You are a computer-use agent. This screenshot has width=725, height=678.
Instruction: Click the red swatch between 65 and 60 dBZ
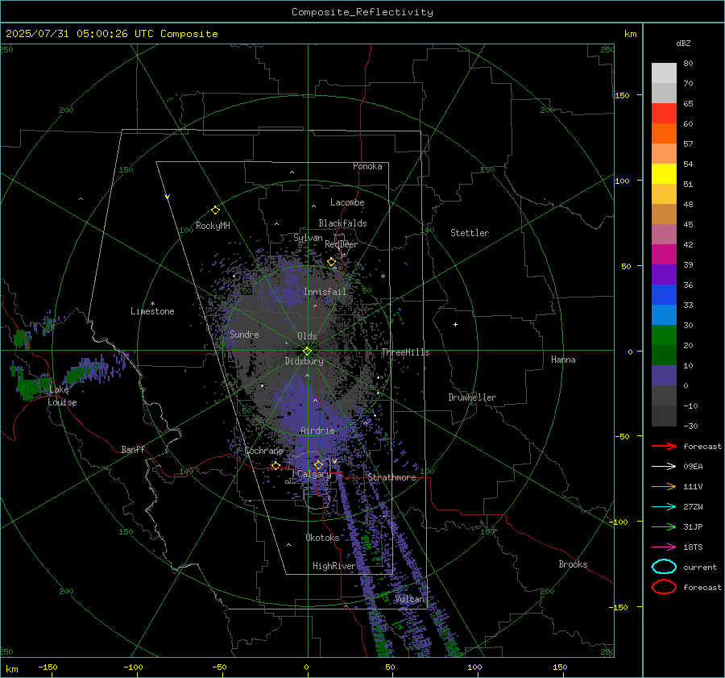pos(664,113)
